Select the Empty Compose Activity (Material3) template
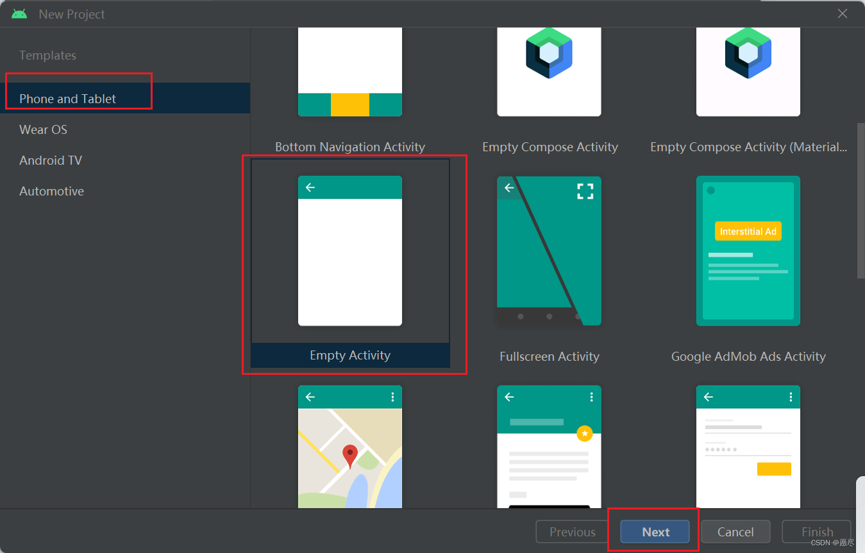Screen dimensions: 865x553 pos(748,70)
